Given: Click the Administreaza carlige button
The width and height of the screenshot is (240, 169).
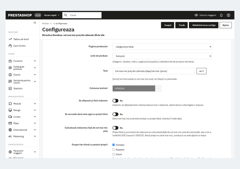Looking at the screenshot, I should (x=204, y=25).
